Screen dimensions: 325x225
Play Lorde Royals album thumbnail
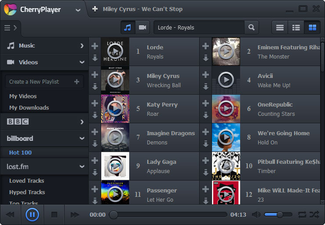(115, 52)
